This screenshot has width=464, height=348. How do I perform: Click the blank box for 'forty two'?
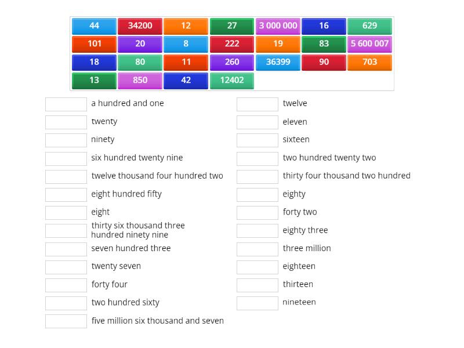point(258,212)
